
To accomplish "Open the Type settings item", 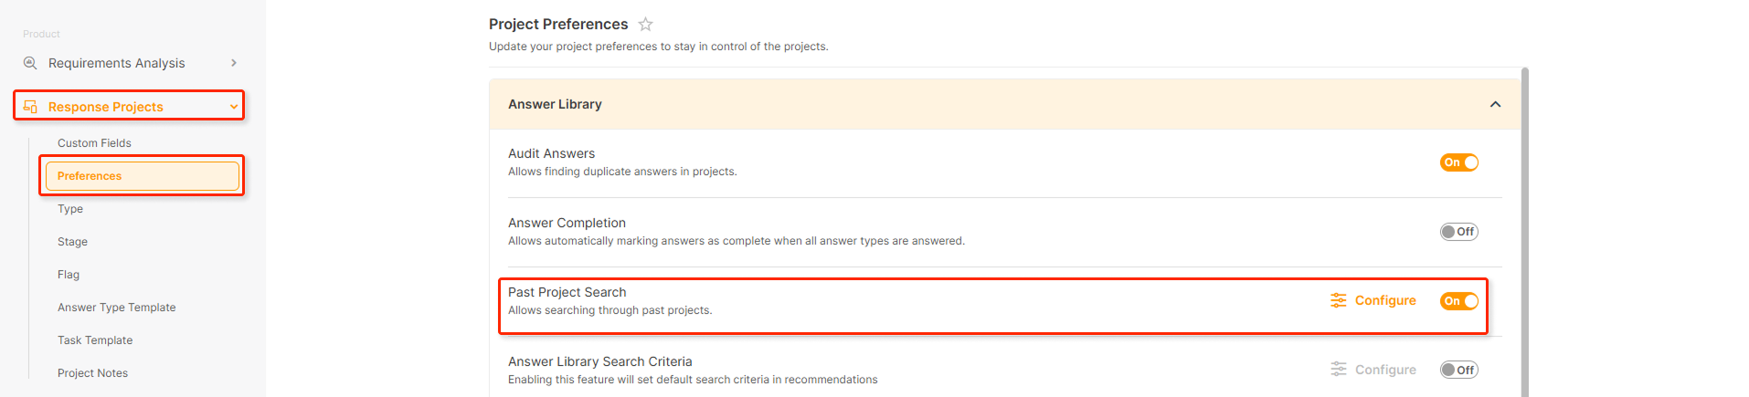I will pos(70,209).
